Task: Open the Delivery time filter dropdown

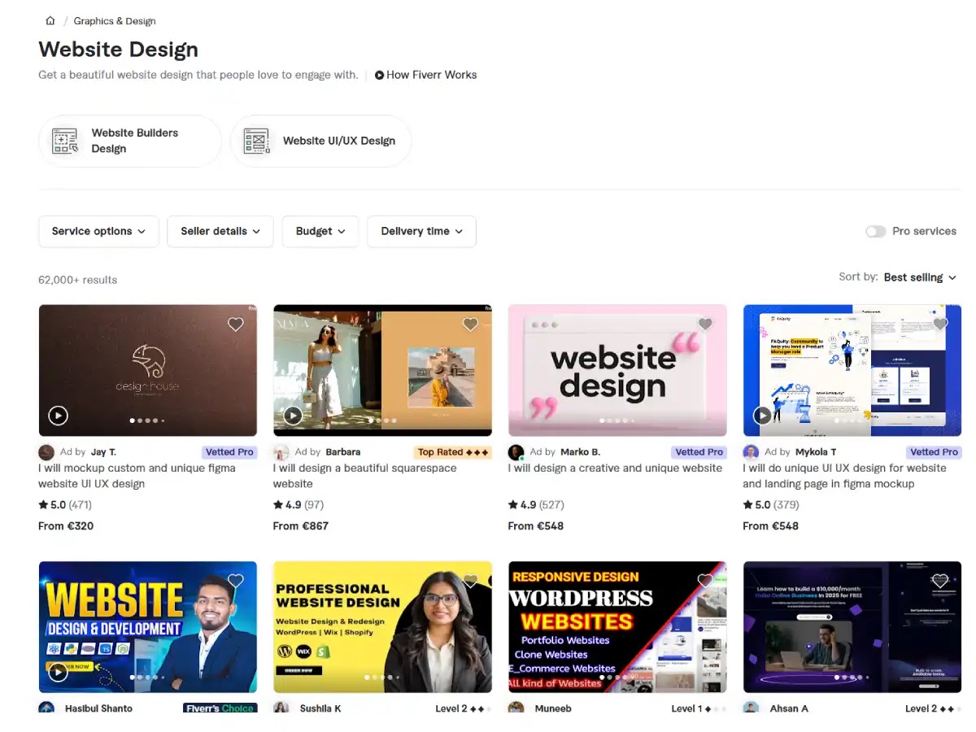Action: [421, 231]
